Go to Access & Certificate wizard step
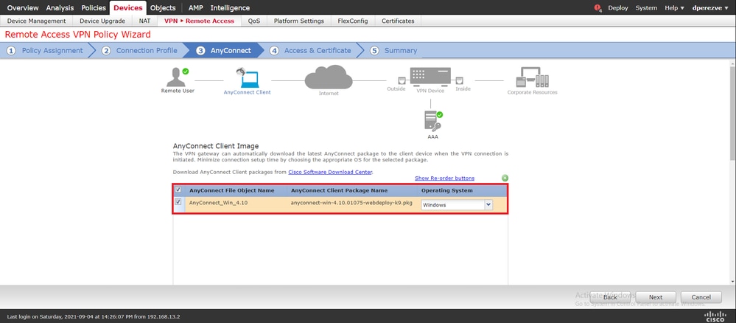 click(311, 50)
